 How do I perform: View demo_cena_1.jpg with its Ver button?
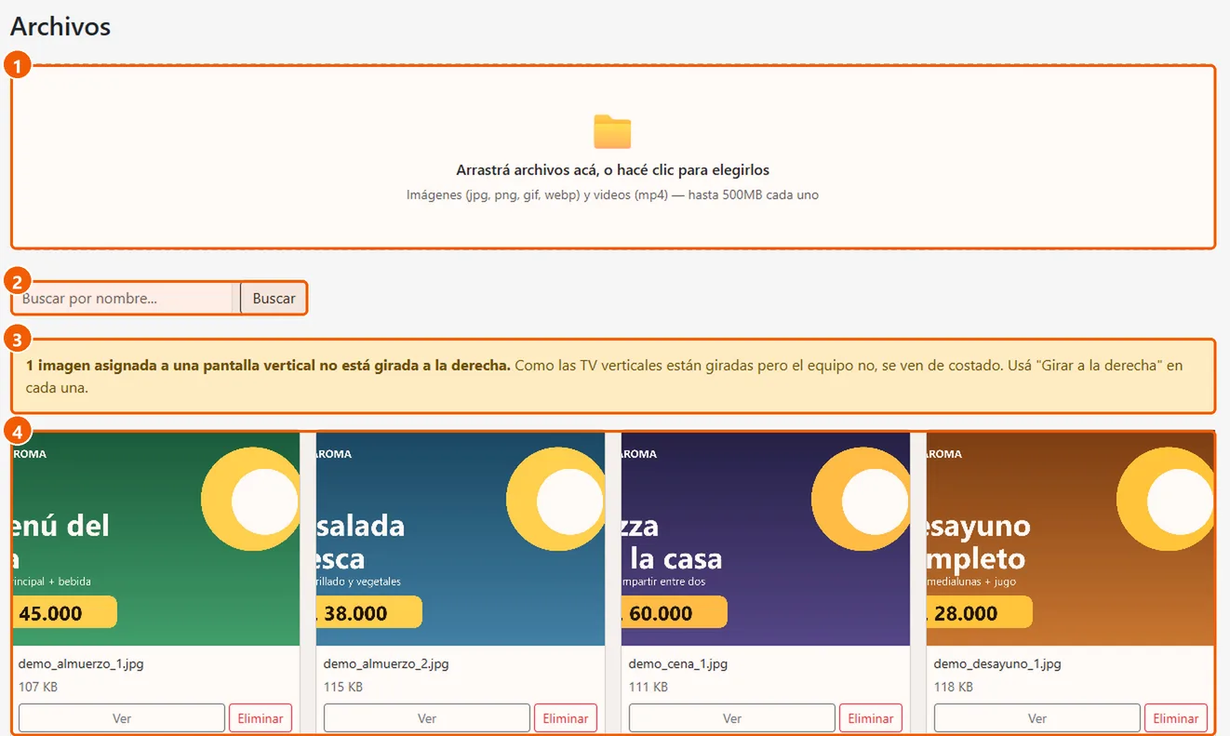(x=732, y=718)
